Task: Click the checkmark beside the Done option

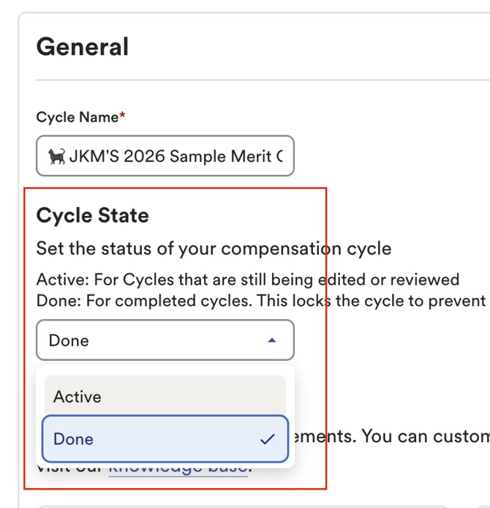Action: point(268,439)
